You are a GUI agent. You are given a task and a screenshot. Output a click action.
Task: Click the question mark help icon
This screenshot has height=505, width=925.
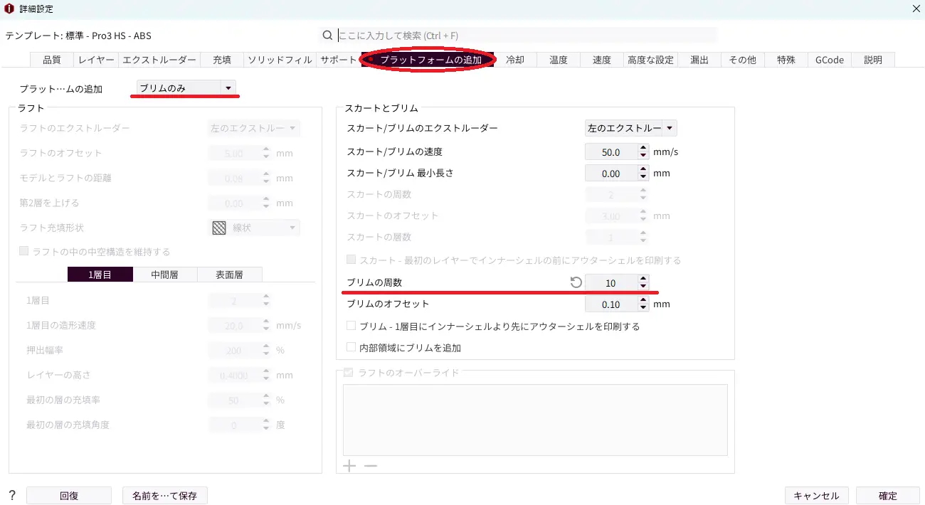point(12,496)
